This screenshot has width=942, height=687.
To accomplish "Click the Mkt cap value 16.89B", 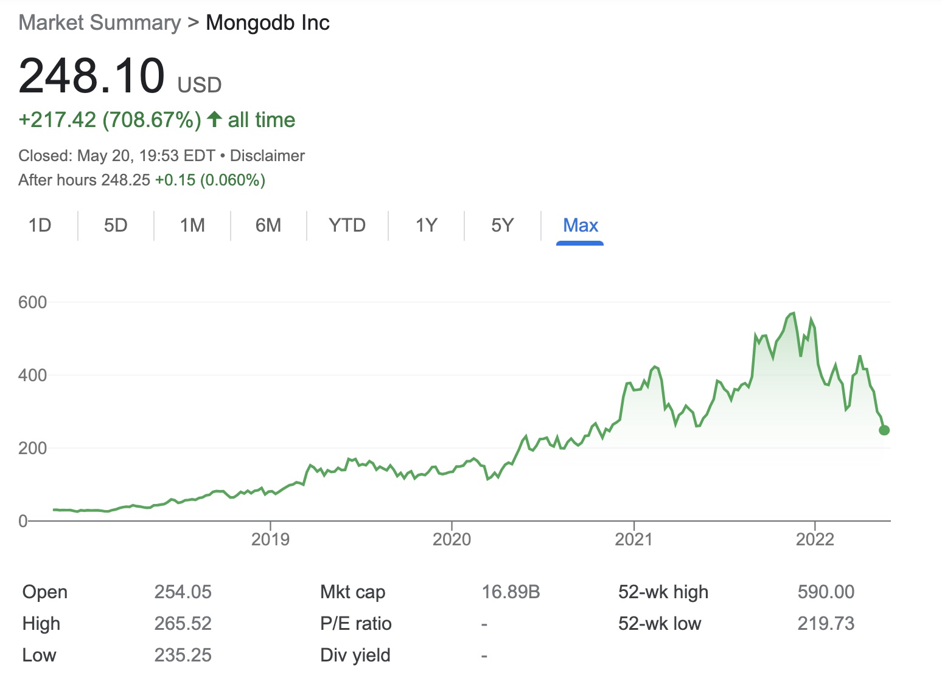I will tap(511, 592).
